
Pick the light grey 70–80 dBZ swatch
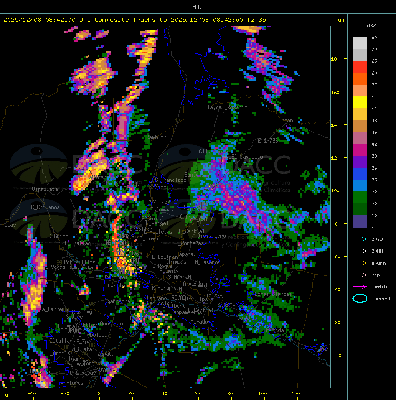pyautogui.click(x=360, y=43)
